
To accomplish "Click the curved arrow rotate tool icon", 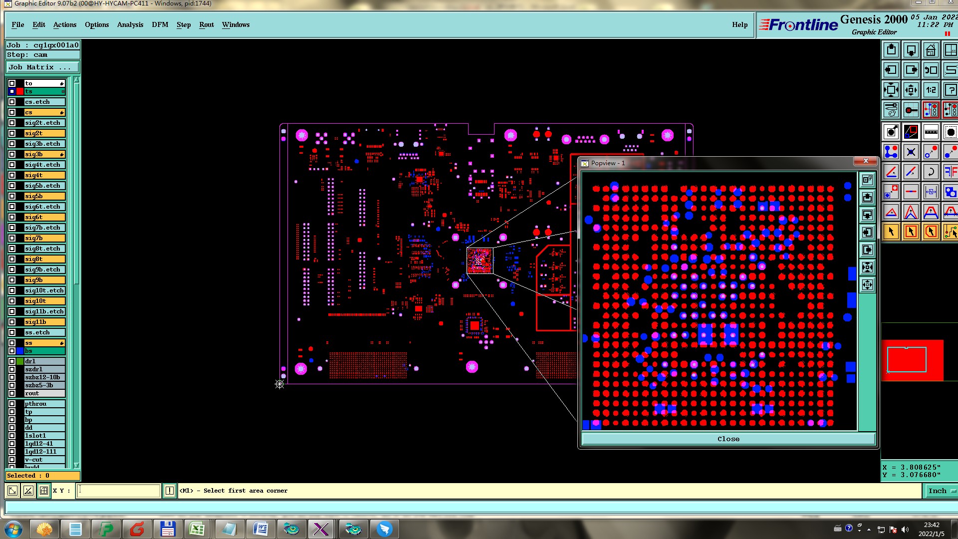I will pyautogui.click(x=931, y=172).
